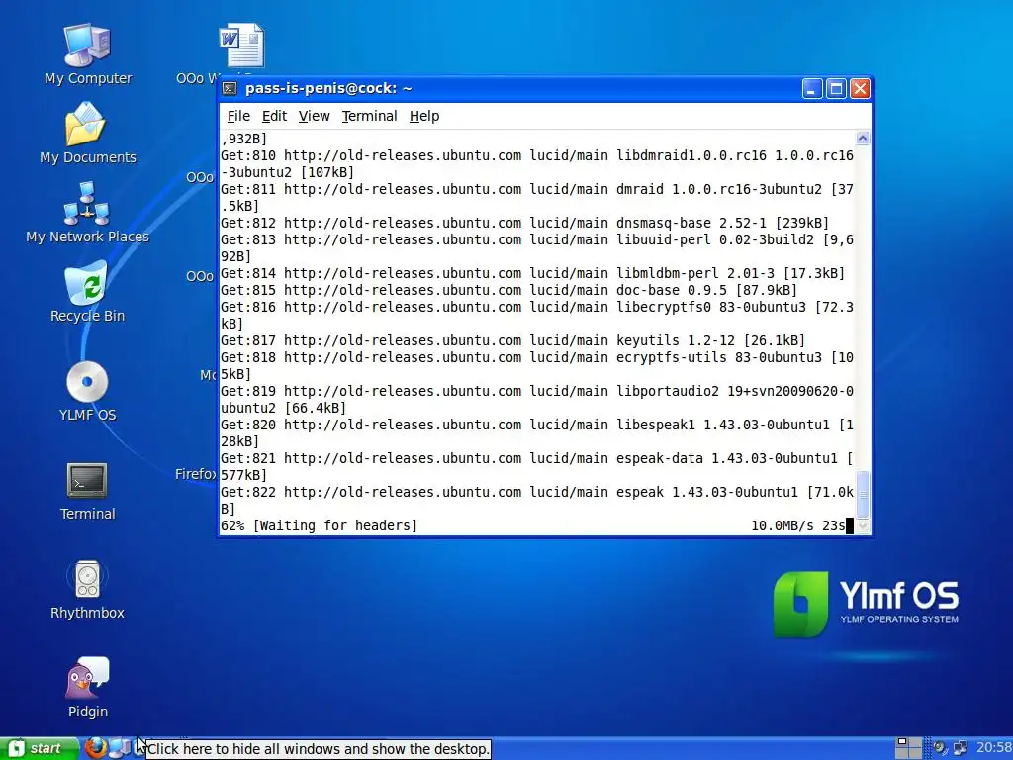
Task: Click the workspace switcher in the taskbar
Action: (908, 748)
